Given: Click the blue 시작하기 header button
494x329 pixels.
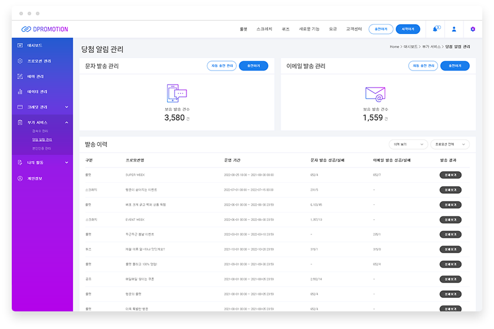Looking at the screenshot, I should point(408,29).
